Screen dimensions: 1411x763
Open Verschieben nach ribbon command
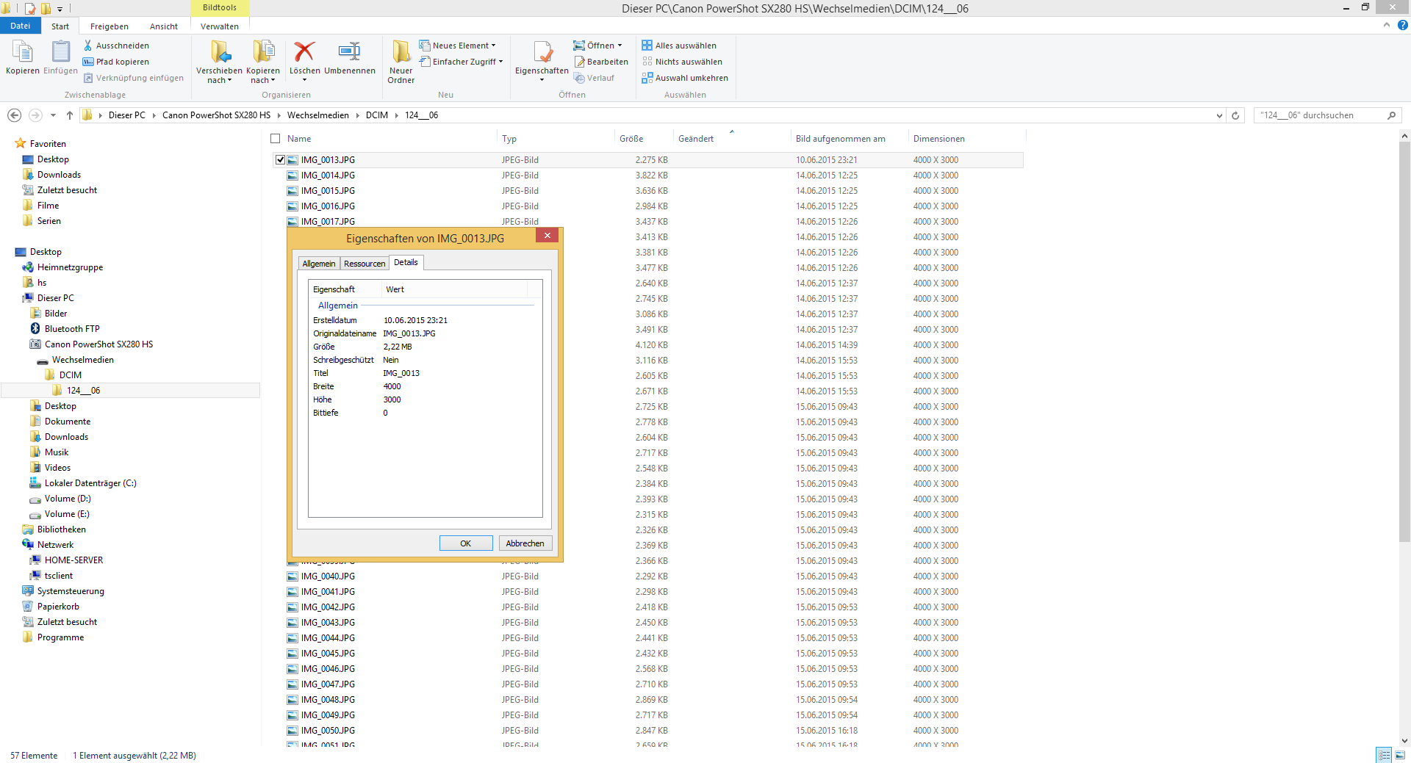[219, 61]
